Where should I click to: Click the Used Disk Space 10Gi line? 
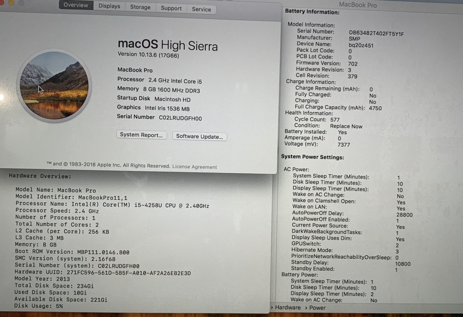(x=50, y=292)
